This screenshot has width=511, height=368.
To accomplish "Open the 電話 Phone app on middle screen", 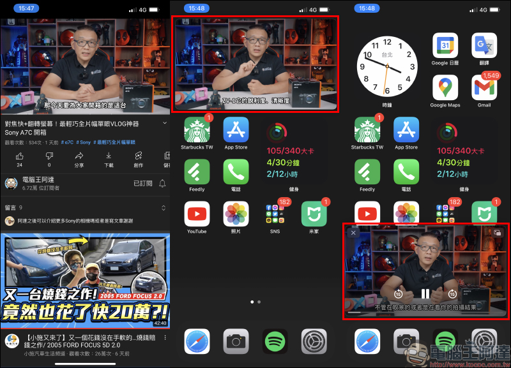I will click(x=236, y=172).
